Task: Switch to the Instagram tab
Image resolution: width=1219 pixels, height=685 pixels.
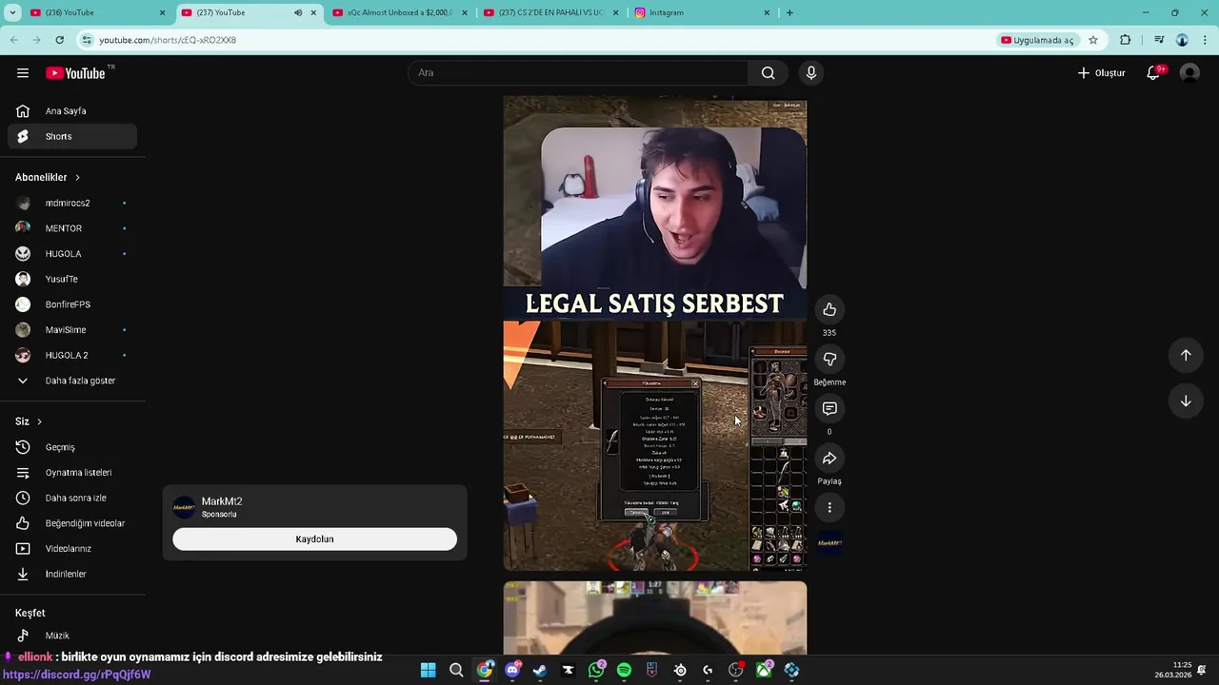Action: click(x=703, y=12)
